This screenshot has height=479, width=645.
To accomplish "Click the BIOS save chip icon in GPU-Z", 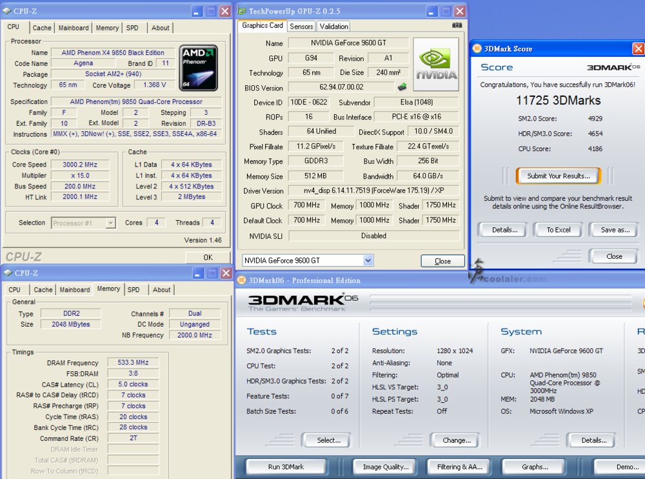I will click(x=402, y=87).
